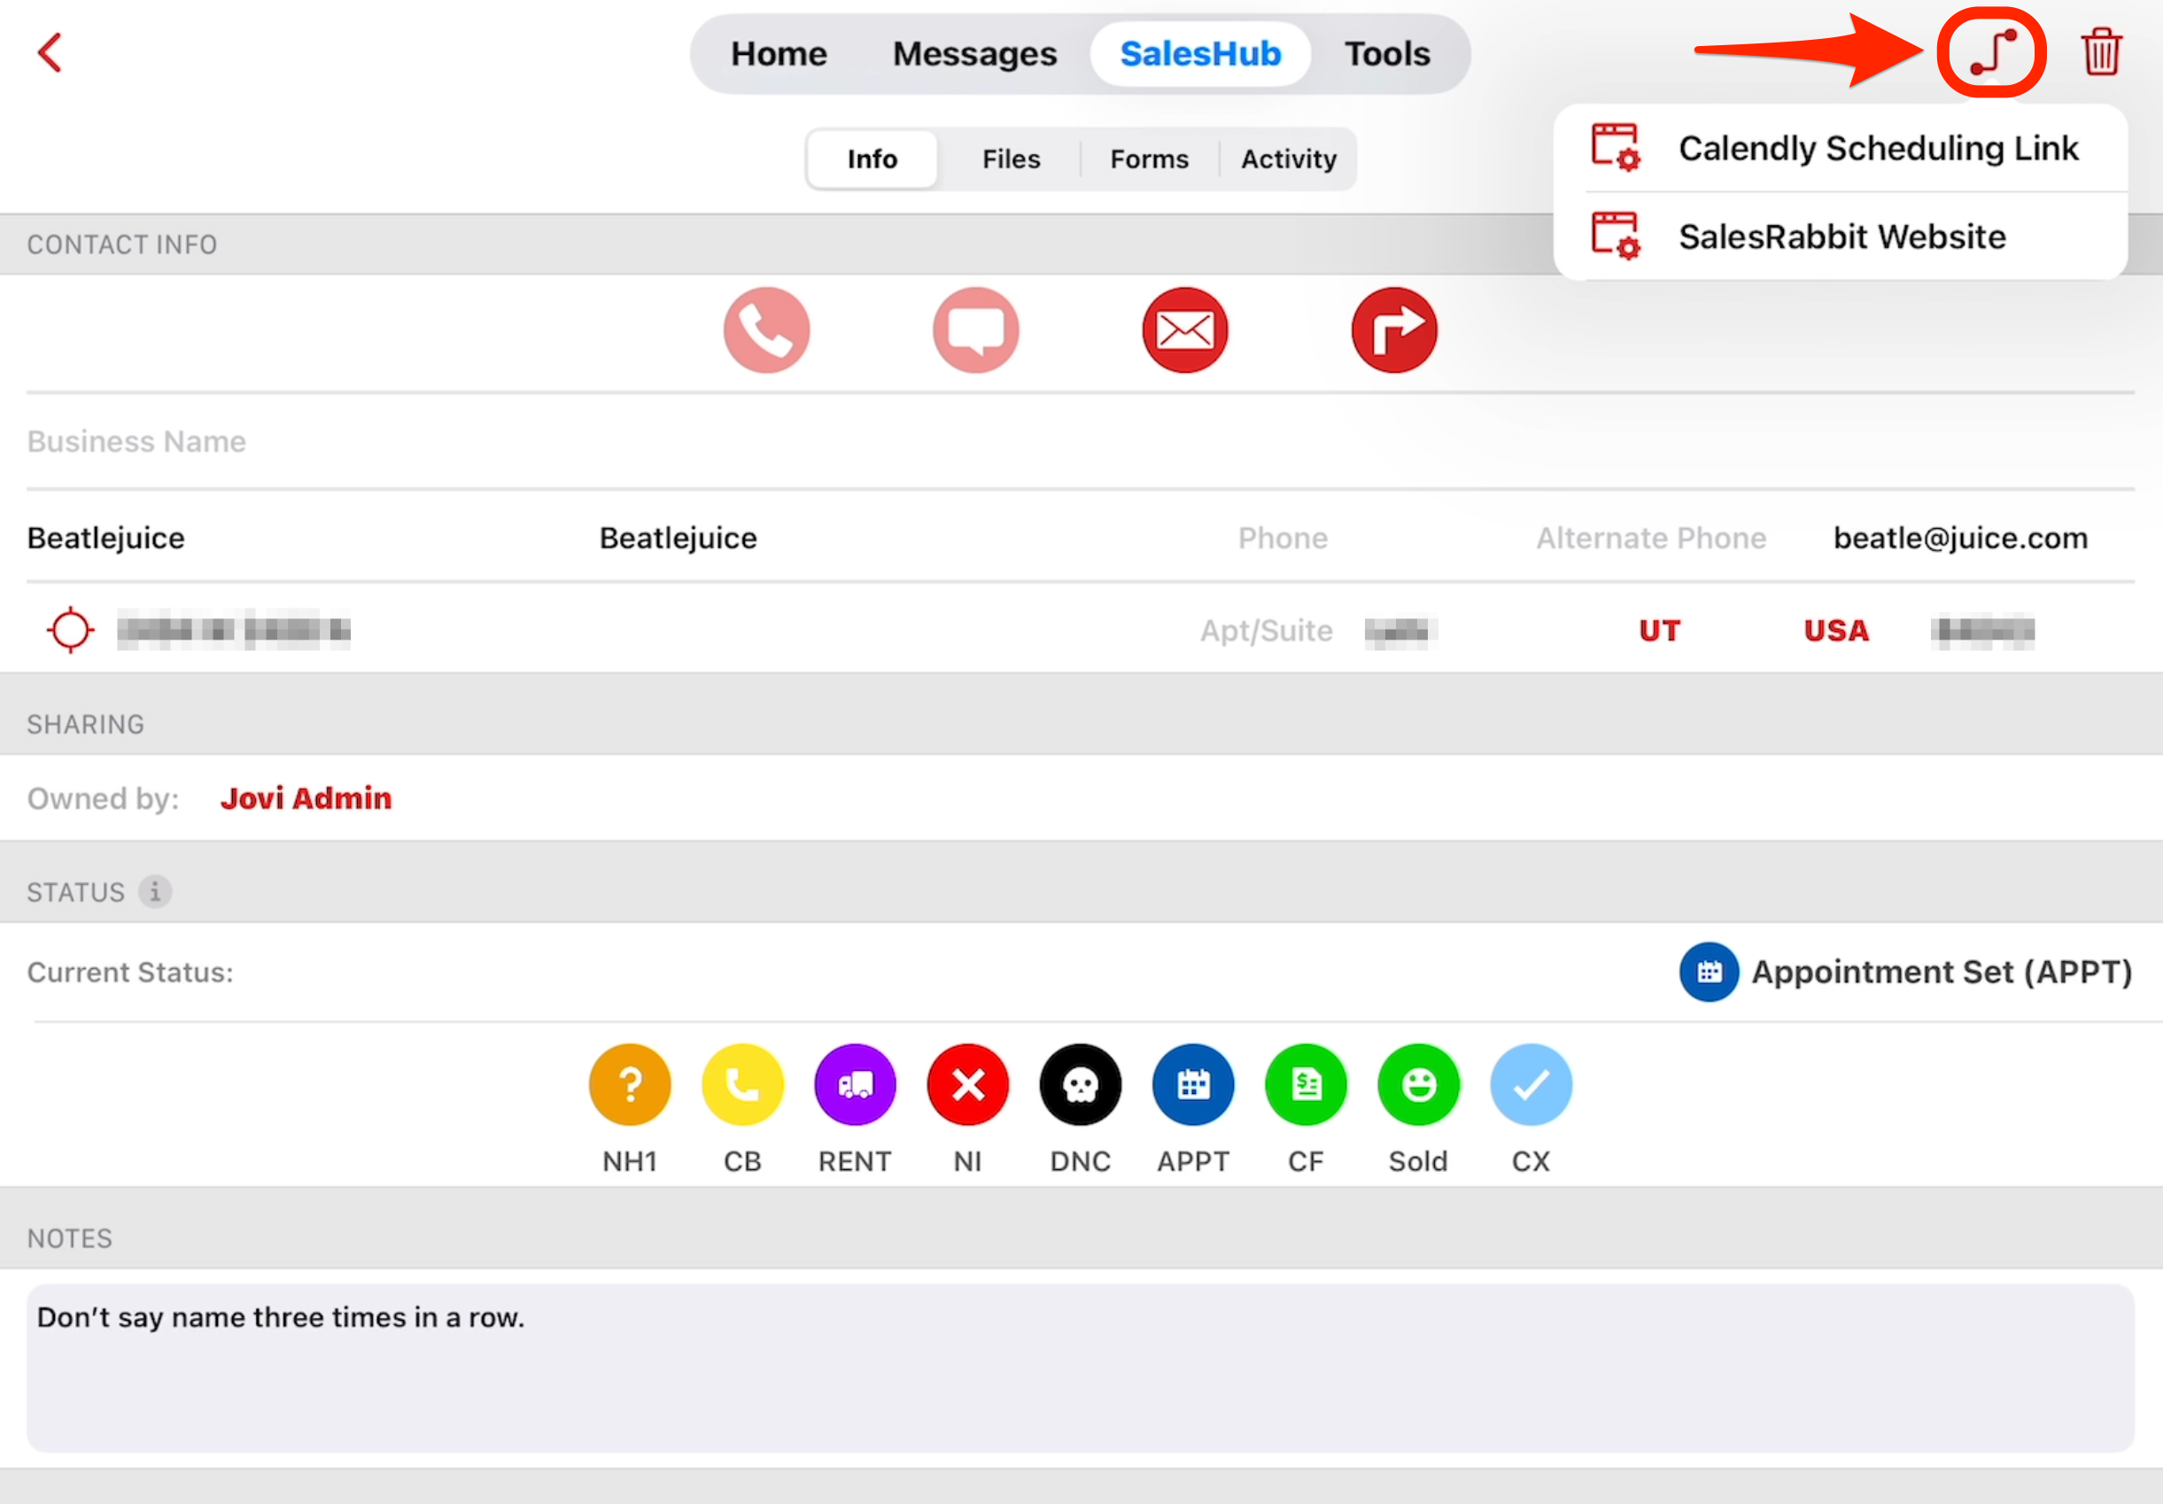2163x1504 pixels.
Task: Tap the Jovi Admin owner link
Action: click(306, 798)
